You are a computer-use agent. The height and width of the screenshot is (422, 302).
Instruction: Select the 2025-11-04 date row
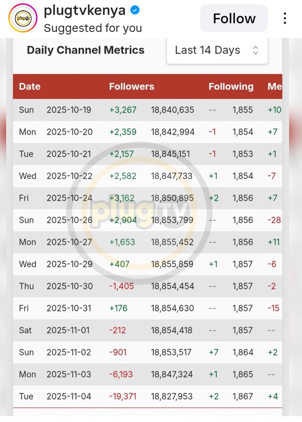click(69, 396)
